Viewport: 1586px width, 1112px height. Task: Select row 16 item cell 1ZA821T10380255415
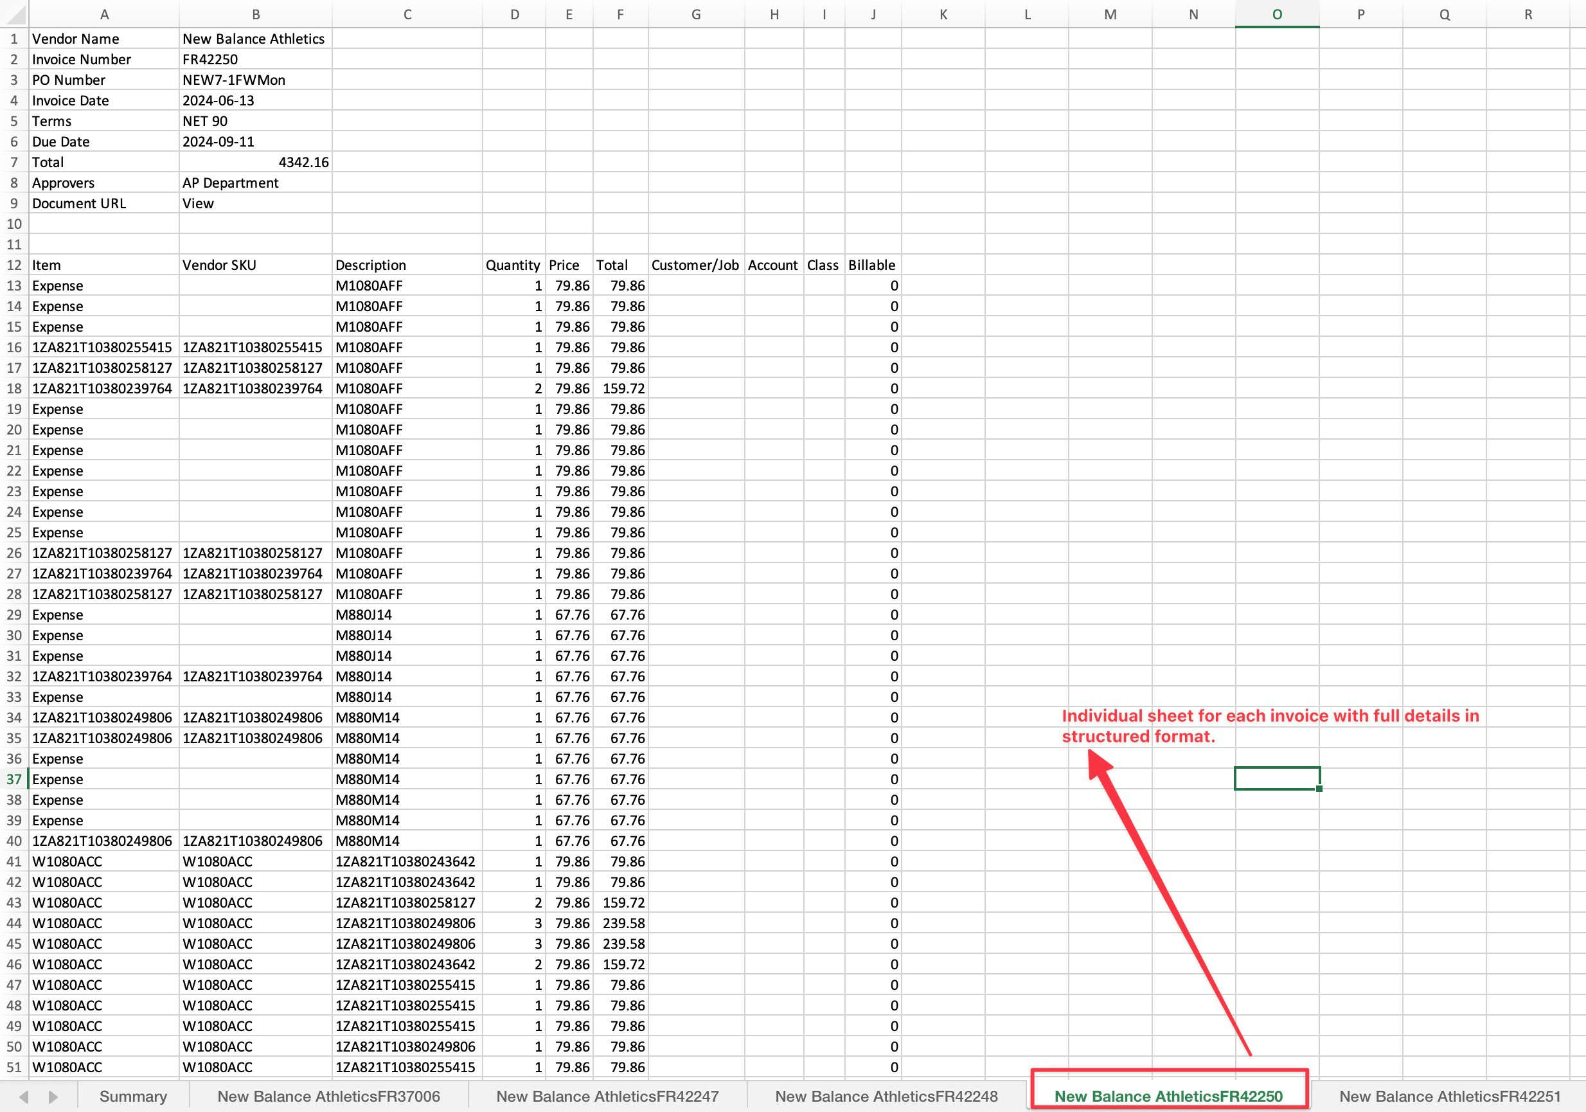pos(104,348)
